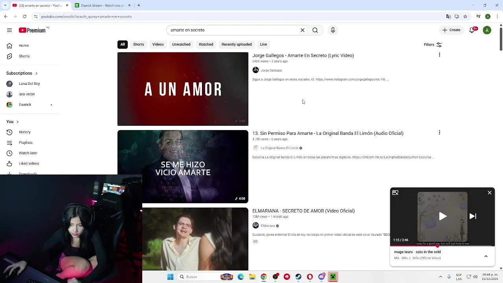Open Google Translate icon in address bar
This screenshot has height=283, width=503.
pyautogui.click(x=448, y=17)
